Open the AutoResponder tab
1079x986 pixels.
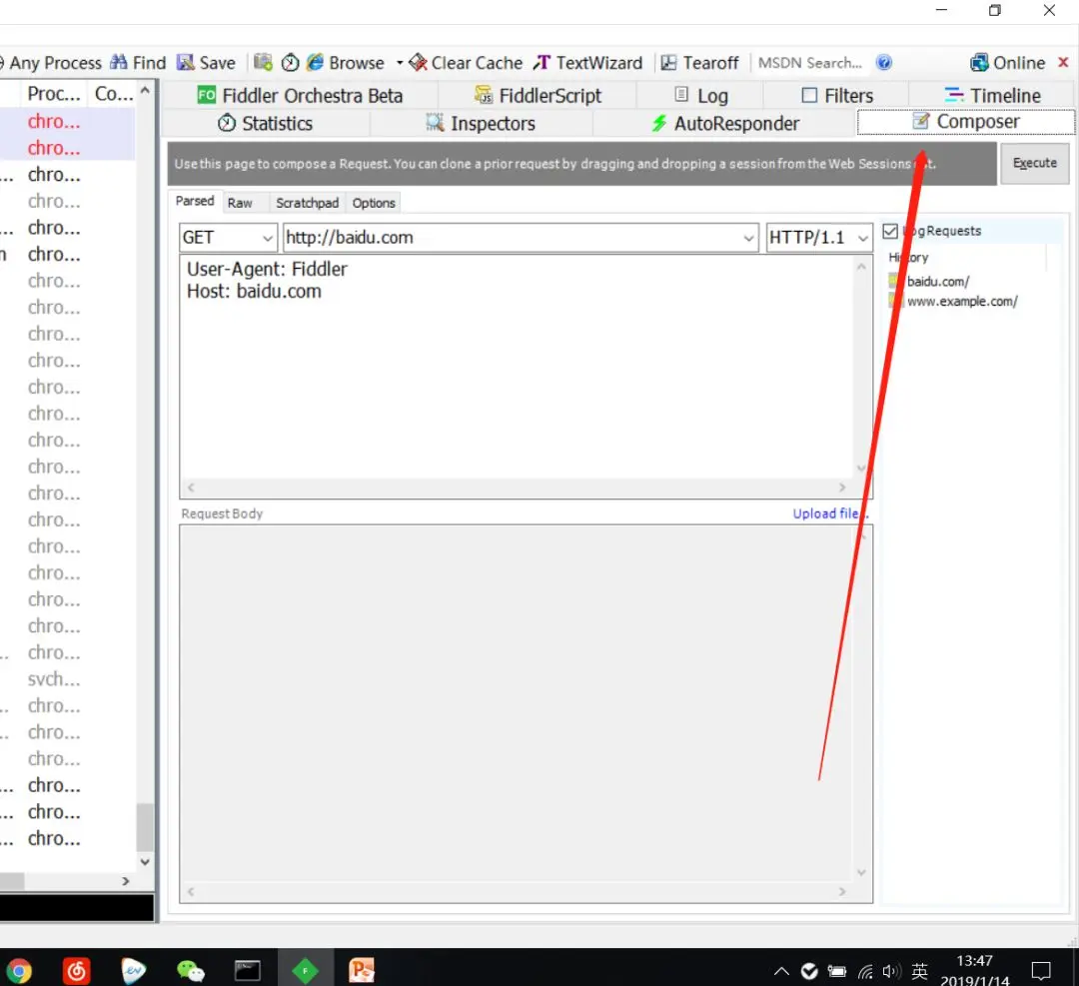pyautogui.click(x=724, y=123)
